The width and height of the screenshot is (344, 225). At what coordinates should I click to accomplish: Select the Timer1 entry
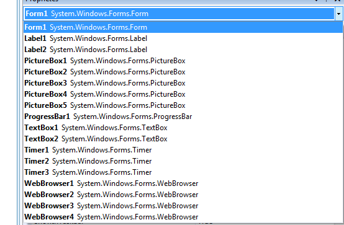(x=183, y=150)
